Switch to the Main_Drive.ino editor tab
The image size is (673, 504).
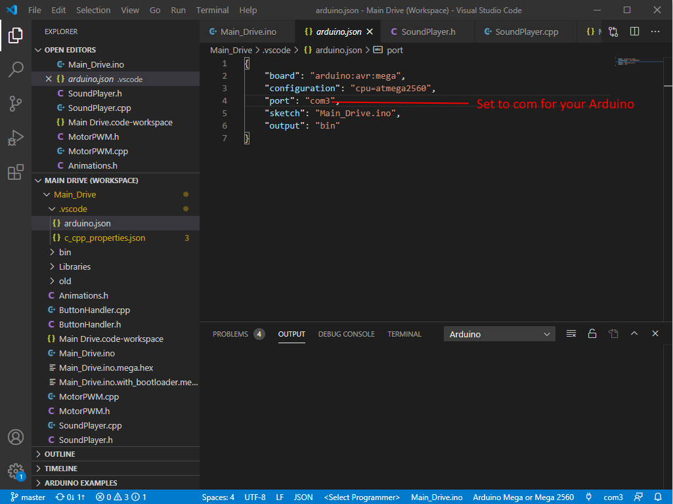point(248,31)
